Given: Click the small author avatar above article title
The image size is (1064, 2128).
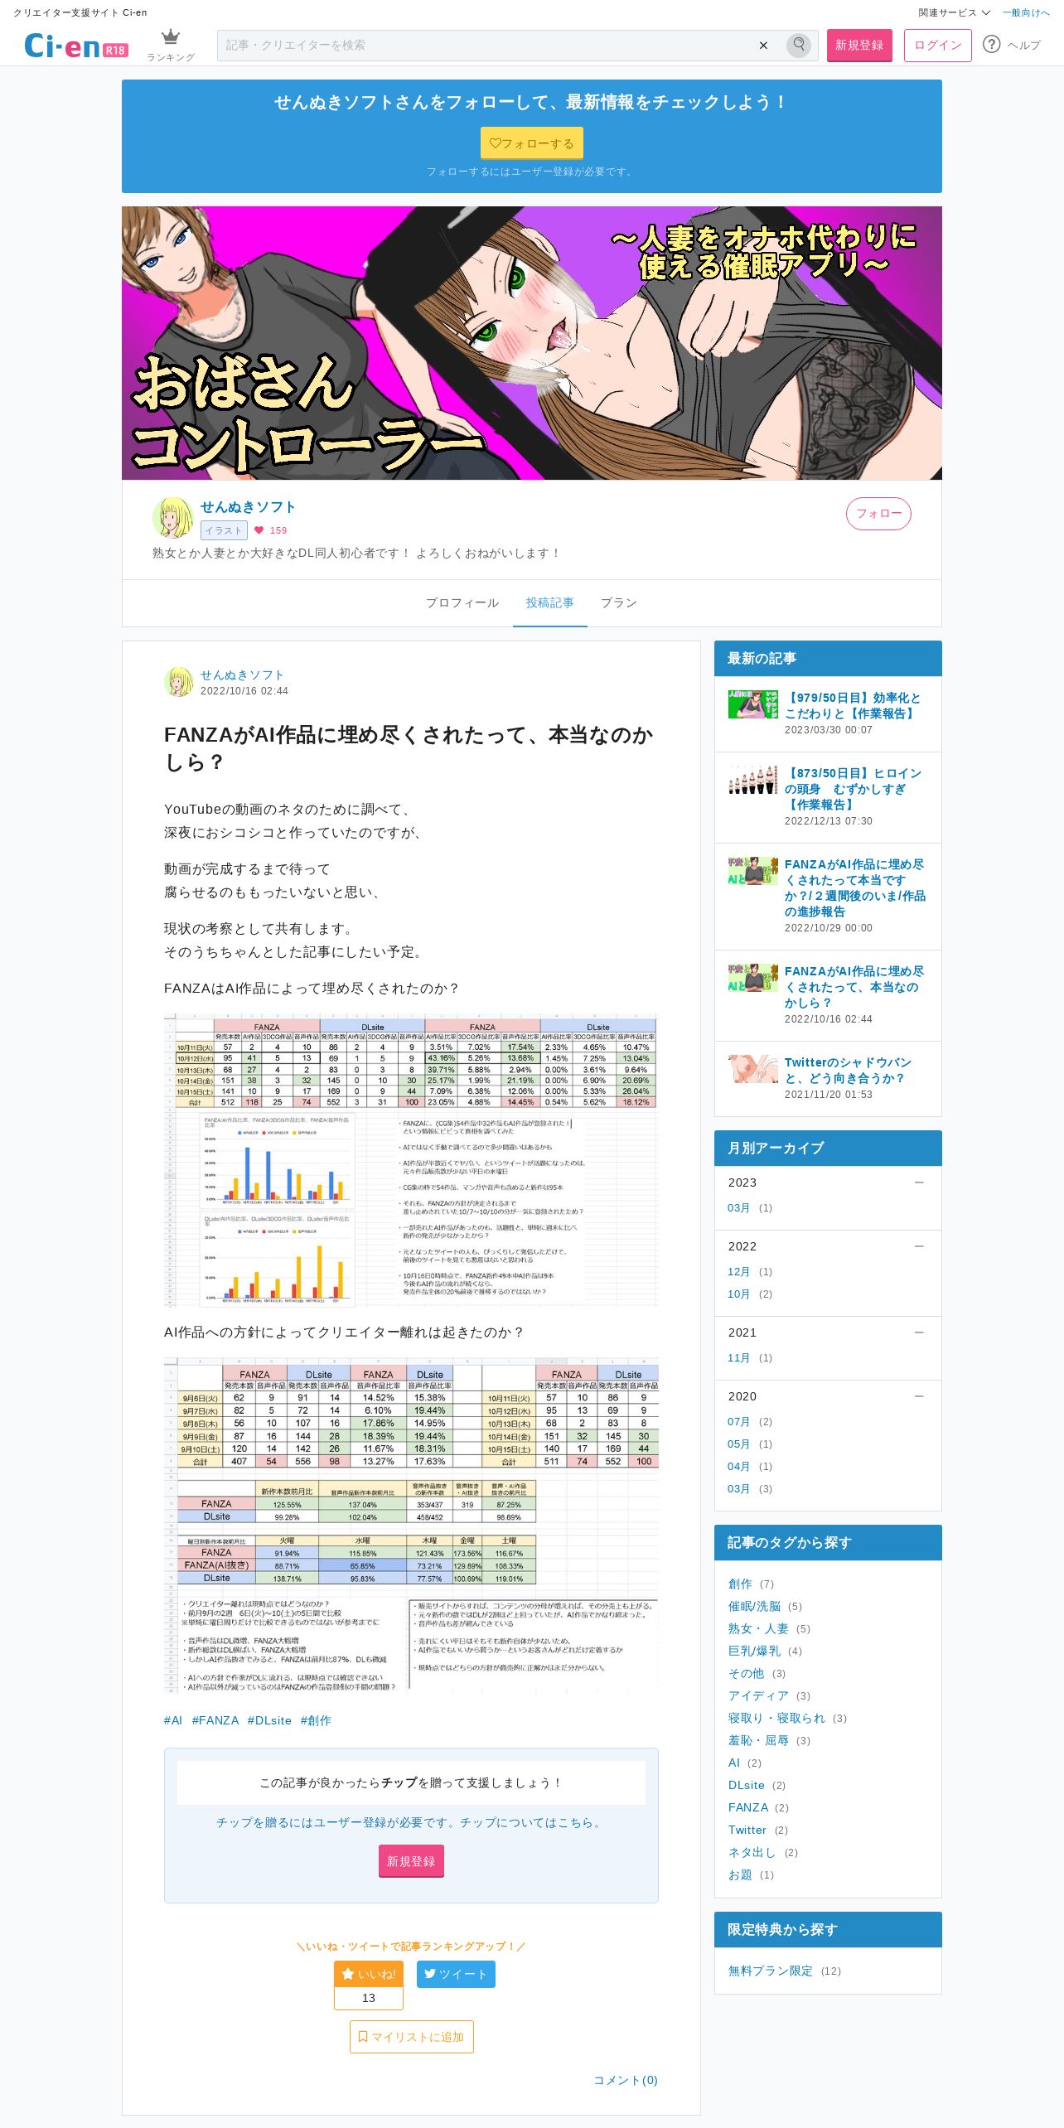Looking at the screenshot, I should click(179, 682).
